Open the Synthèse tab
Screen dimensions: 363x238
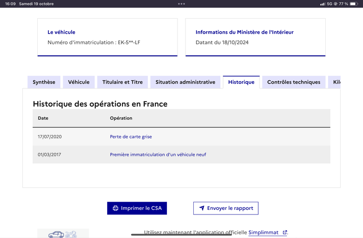pyautogui.click(x=44, y=82)
